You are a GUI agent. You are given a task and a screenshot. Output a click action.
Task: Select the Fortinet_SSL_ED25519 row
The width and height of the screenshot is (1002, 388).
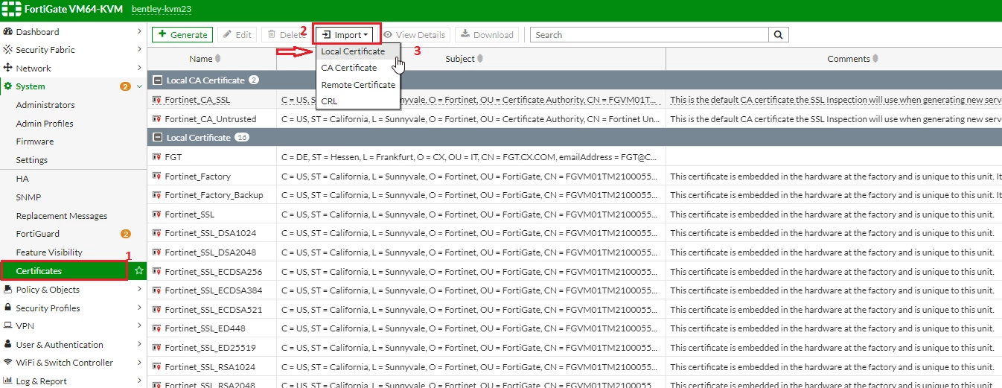575,347
